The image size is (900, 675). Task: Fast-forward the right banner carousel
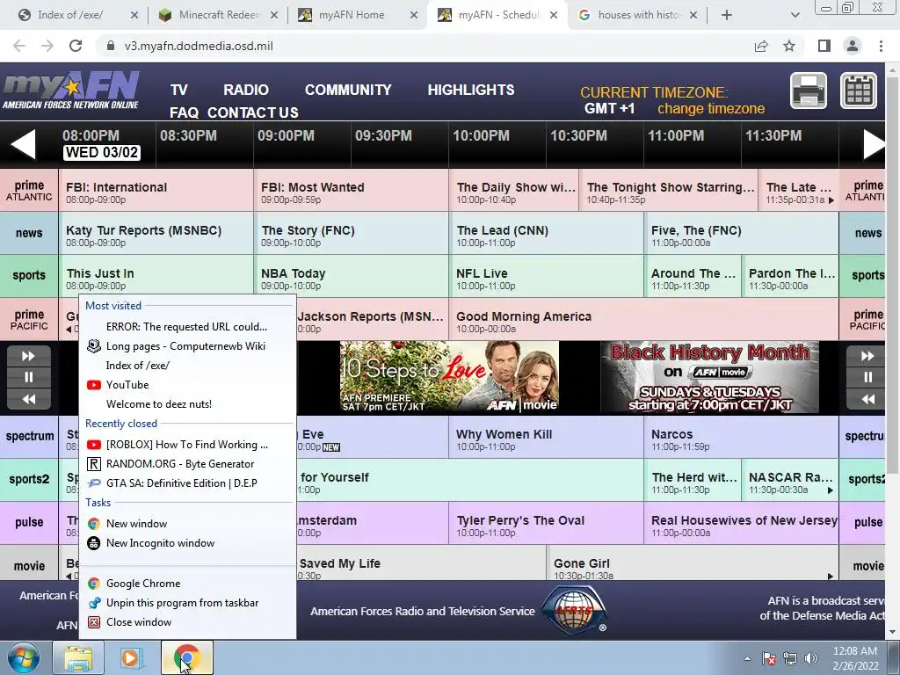tap(867, 356)
